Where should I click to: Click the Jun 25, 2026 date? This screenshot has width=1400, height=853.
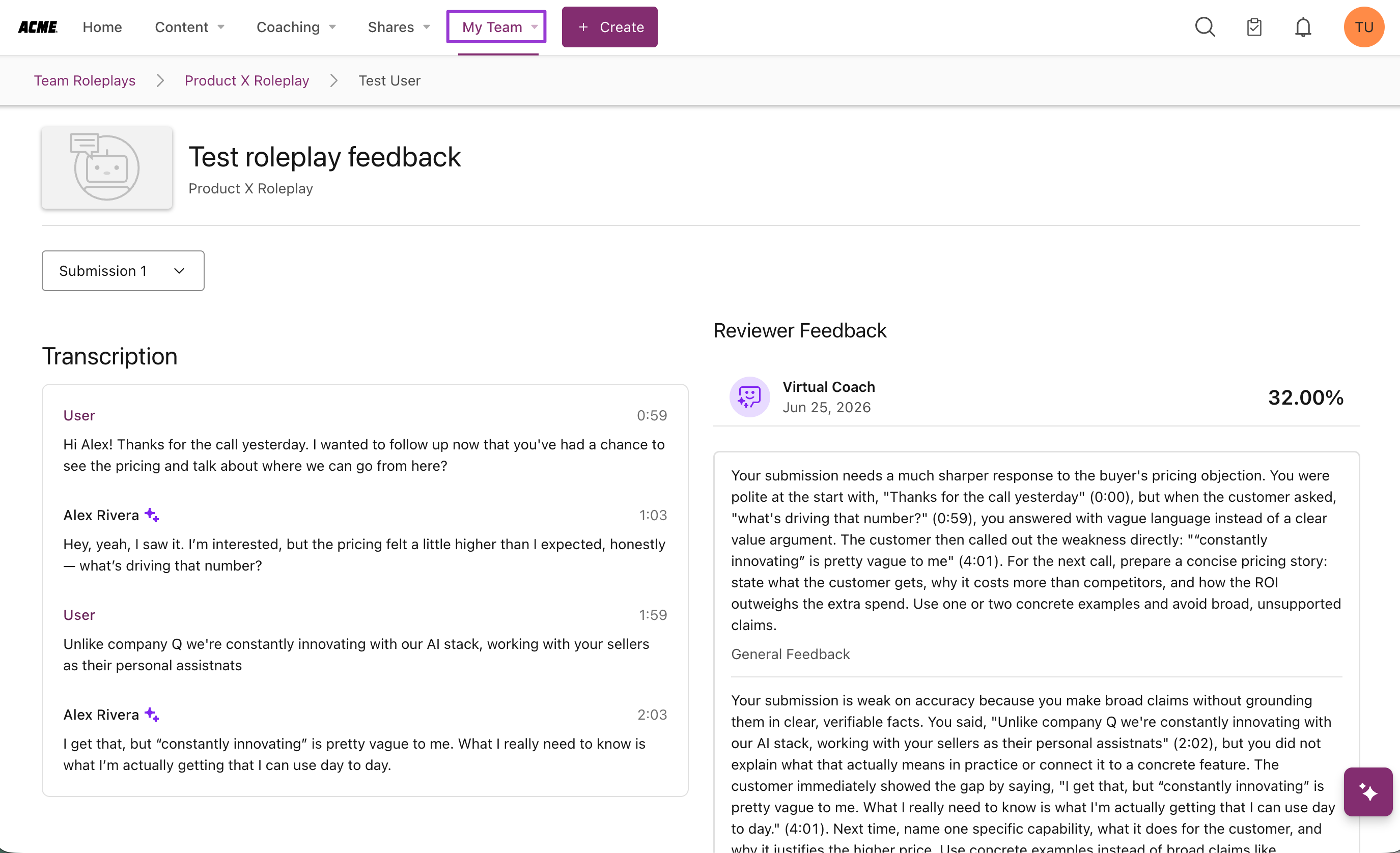tap(826, 407)
